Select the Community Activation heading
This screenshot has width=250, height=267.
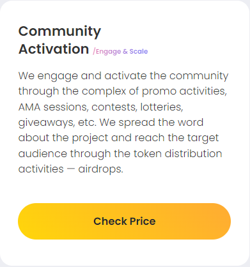(x=59, y=40)
